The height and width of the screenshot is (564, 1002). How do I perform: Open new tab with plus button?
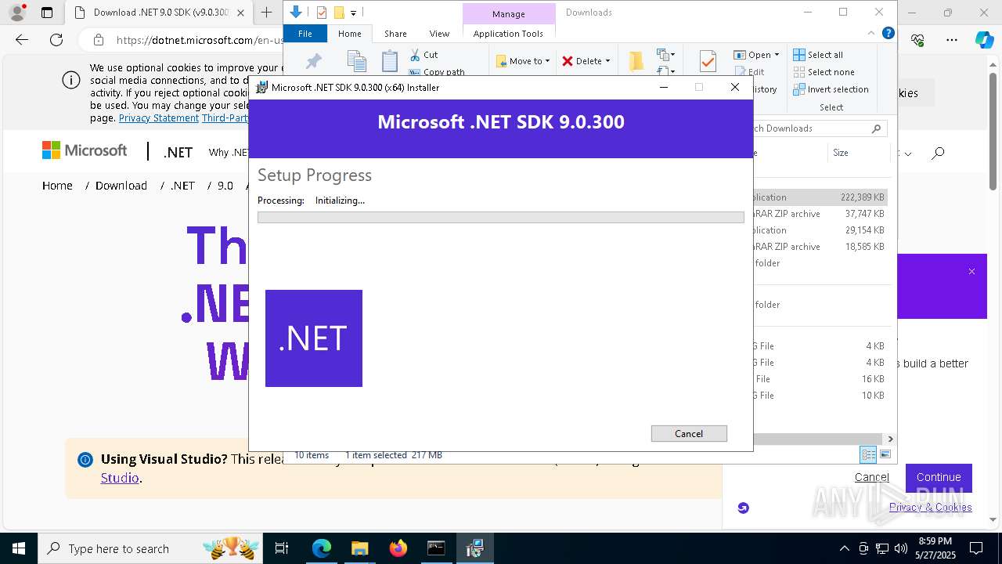[267, 13]
